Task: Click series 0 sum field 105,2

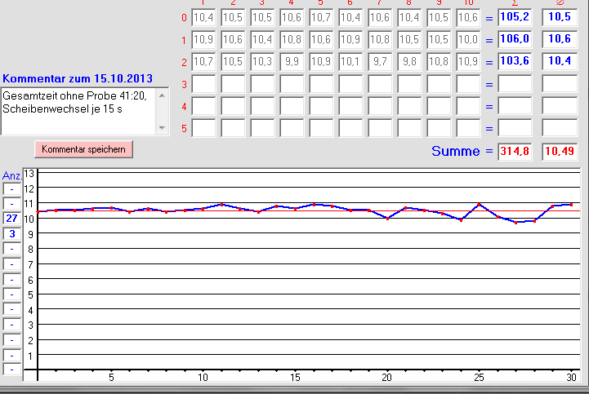Action: [514, 17]
